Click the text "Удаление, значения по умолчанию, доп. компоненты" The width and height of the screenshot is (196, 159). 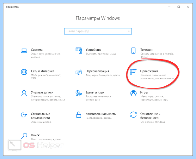coord(157,77)
